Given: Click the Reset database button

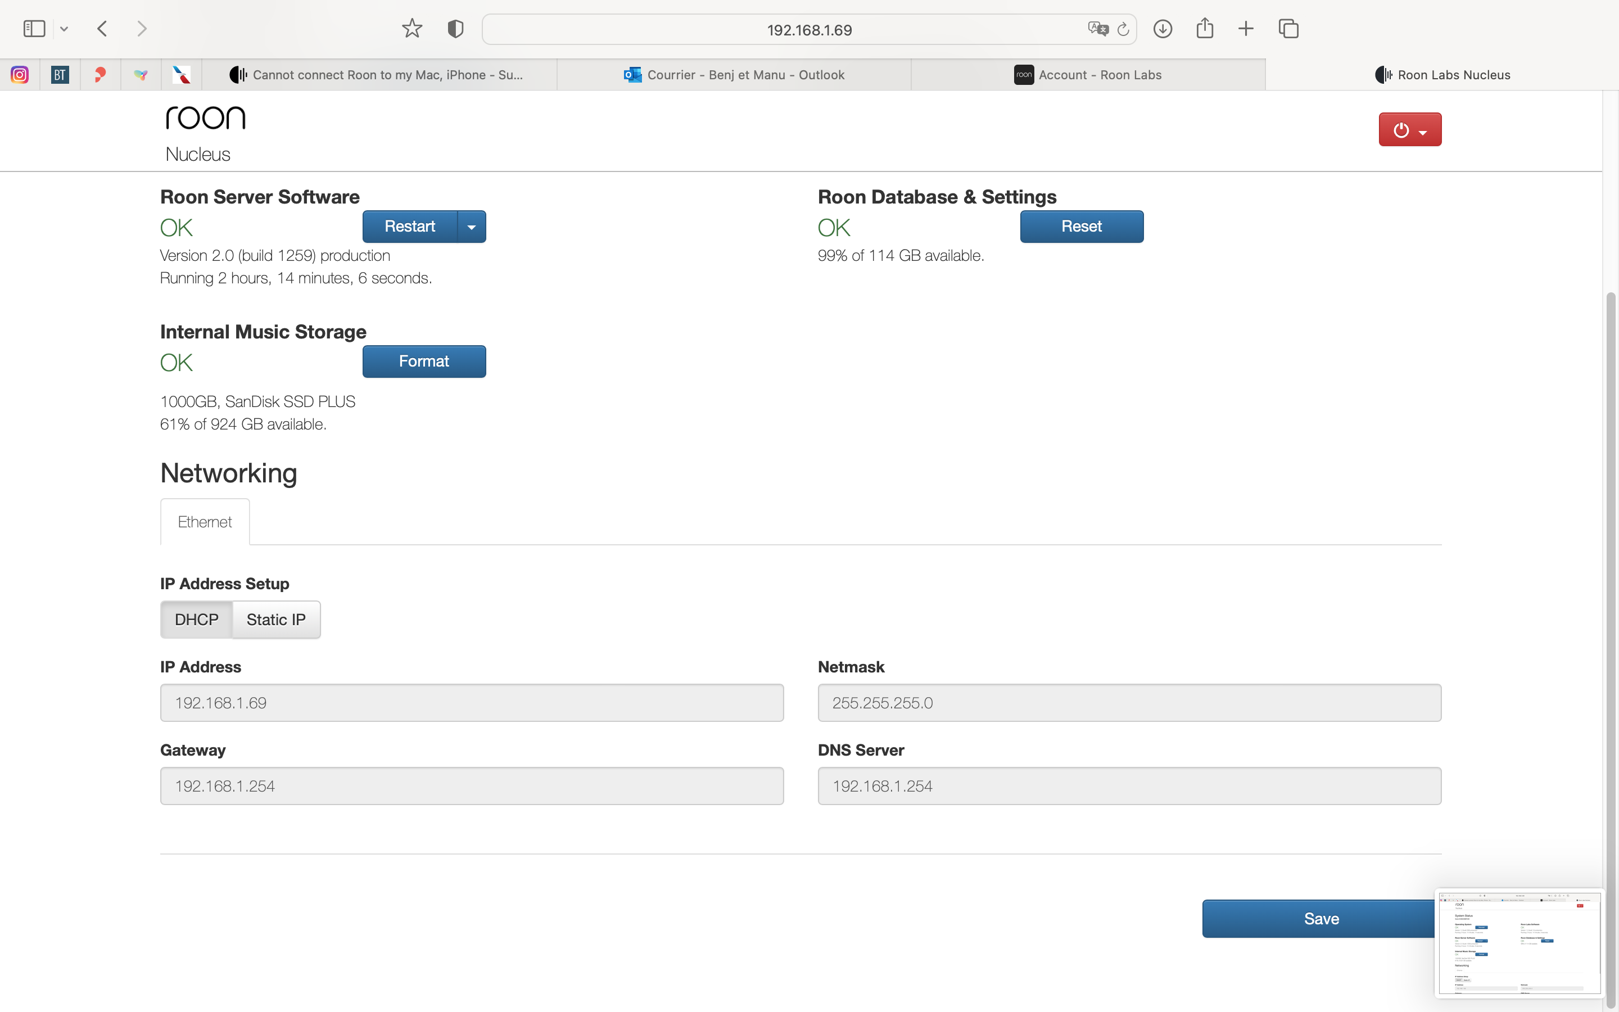Looking at the screenshot, I should [x=1081, y=227].
